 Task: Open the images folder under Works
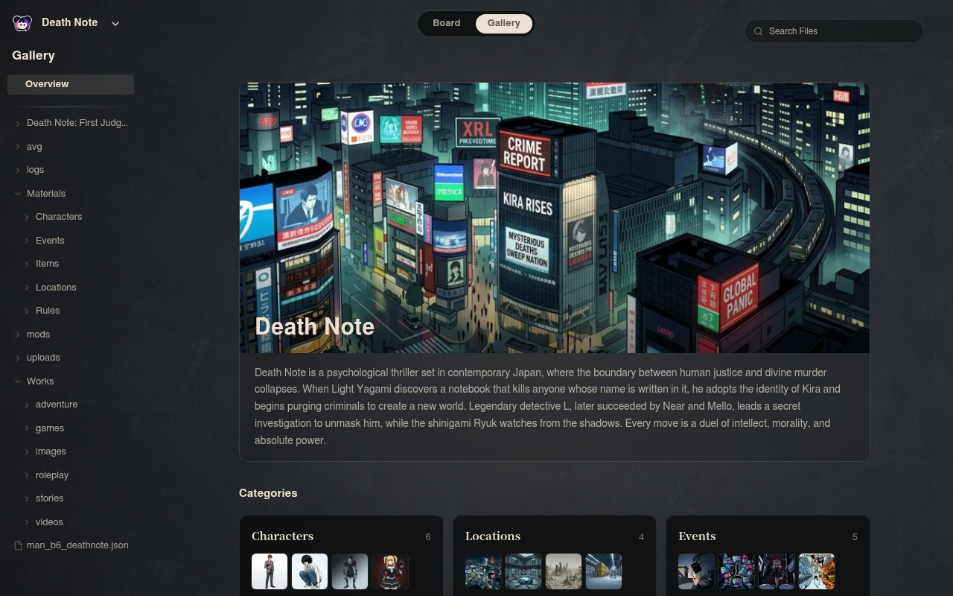click(51, 451)
